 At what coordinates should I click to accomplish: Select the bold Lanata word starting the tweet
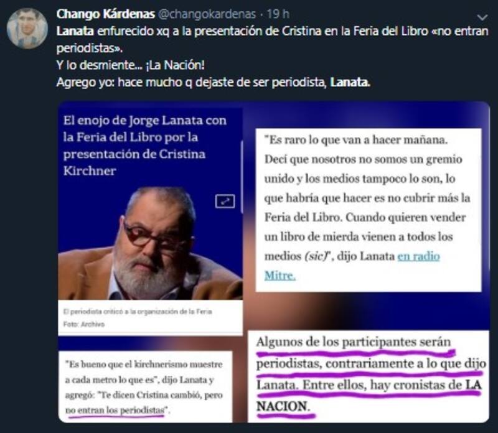[x=75, y=31]
